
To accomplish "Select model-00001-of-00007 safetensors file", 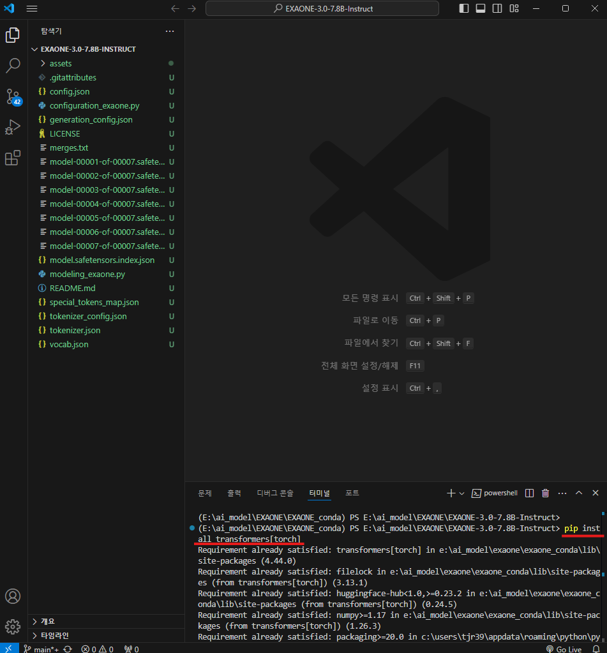I will click(x=106, y=161).
